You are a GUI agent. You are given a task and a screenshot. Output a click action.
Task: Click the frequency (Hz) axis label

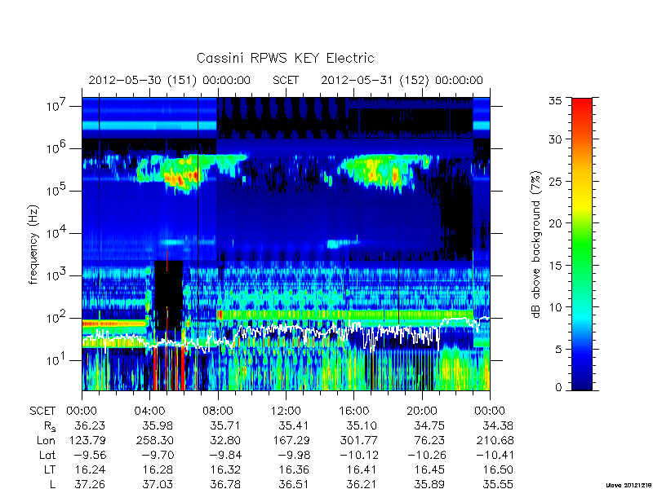(x=34, y=244)
